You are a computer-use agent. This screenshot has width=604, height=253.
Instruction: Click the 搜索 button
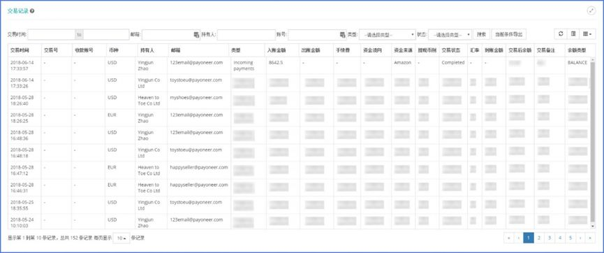point(482,34)
